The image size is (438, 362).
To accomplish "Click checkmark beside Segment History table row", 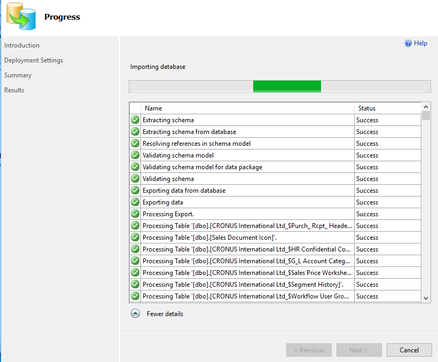I will coord(135,285).
